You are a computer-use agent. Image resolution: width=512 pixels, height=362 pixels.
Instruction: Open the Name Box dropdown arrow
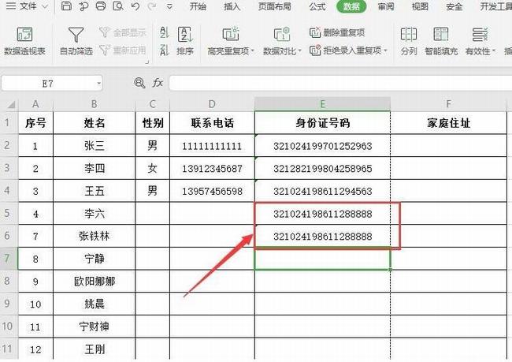click(98, 84)
